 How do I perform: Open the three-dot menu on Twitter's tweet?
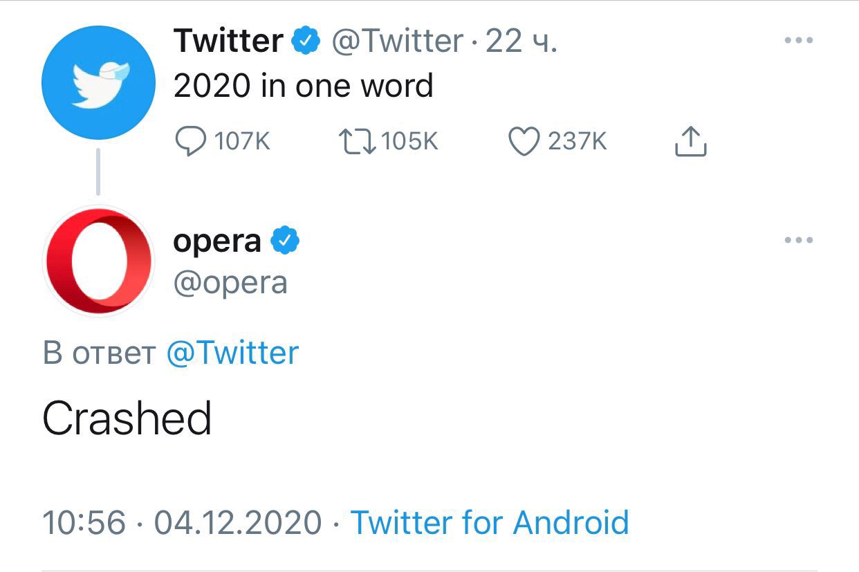click(799, 40)
